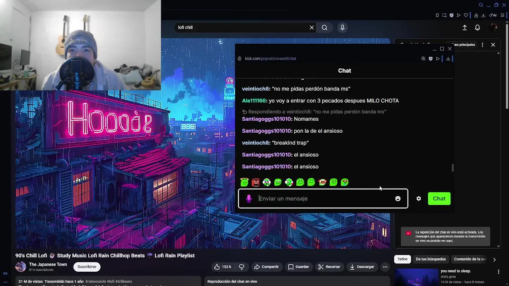This screenshot has height=286, width=509.
Task: Open 'The Japanese Town' channel link
Action: (48, 265)
